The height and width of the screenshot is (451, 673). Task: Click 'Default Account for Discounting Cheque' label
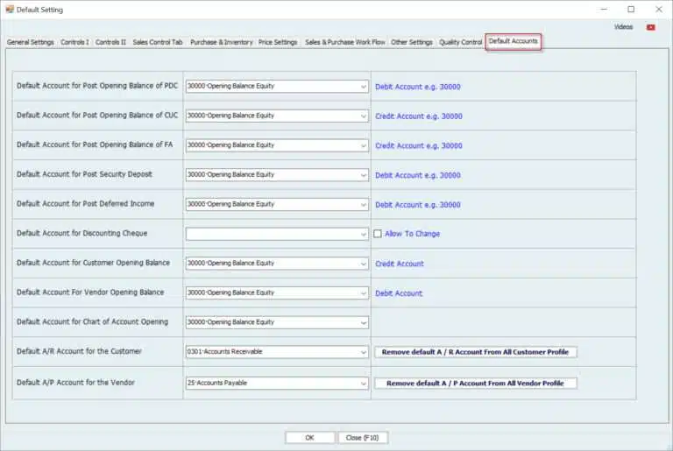pos(82,233)
